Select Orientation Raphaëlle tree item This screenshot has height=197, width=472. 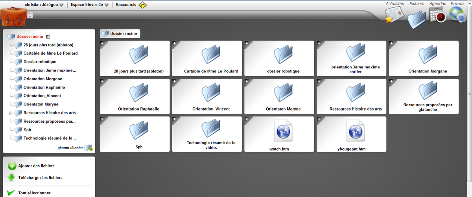click(x=44, y=87)
